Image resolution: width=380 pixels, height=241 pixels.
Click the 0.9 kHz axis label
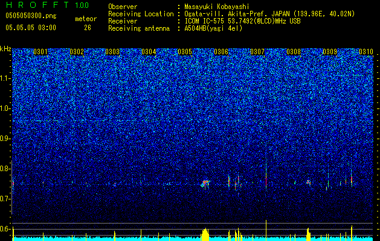pyautogui.click(x=5, y=139)
